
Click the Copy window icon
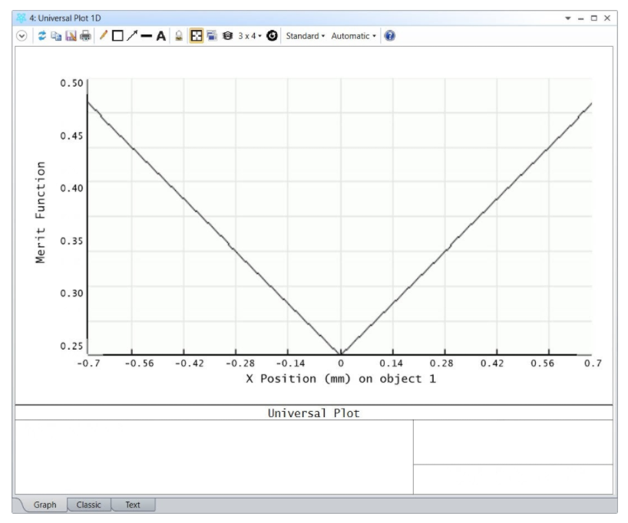56,36
